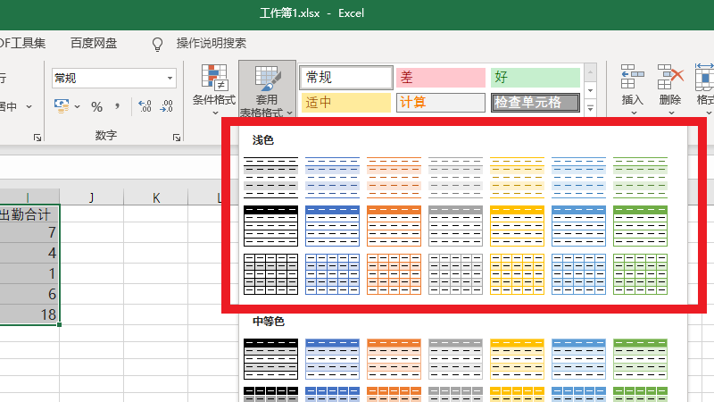Select the 适中 cell style
This screenshot has width=714, height=402.
[345, 103]
